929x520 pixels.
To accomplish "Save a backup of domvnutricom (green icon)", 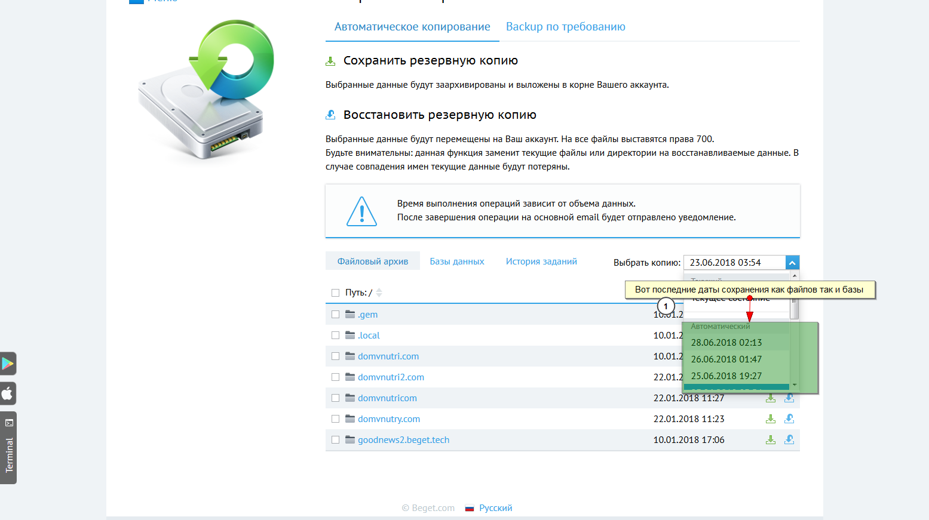I will (x=771, y=398).
